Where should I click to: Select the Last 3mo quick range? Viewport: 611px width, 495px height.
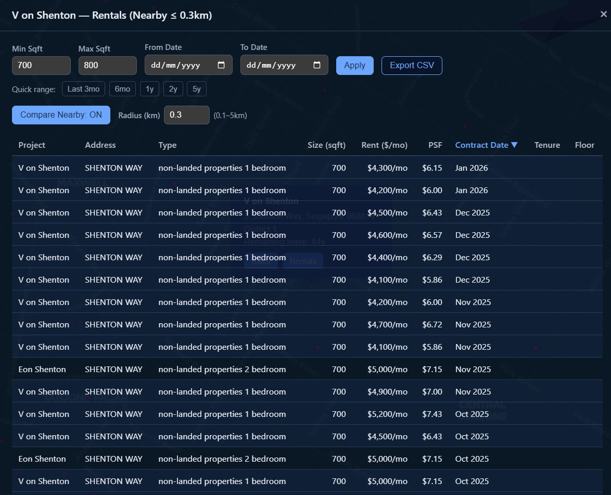point(83,89)
